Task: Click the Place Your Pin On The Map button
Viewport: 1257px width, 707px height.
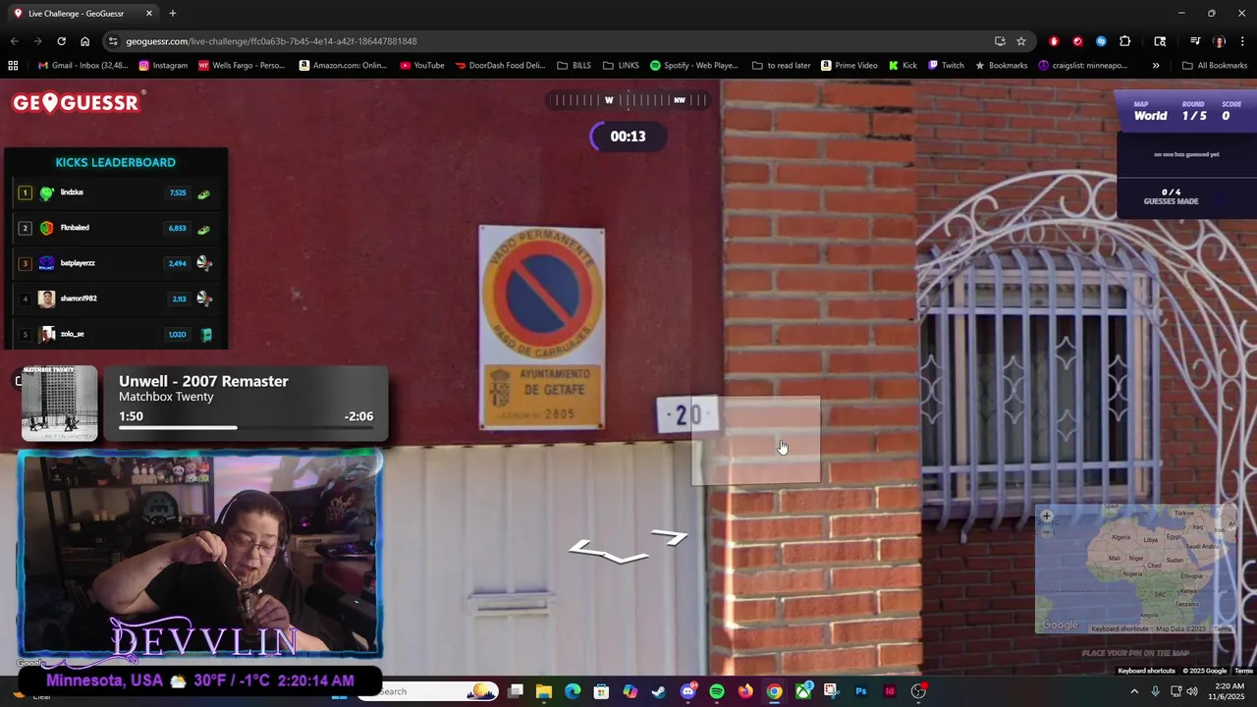Action: point(1135,653)
